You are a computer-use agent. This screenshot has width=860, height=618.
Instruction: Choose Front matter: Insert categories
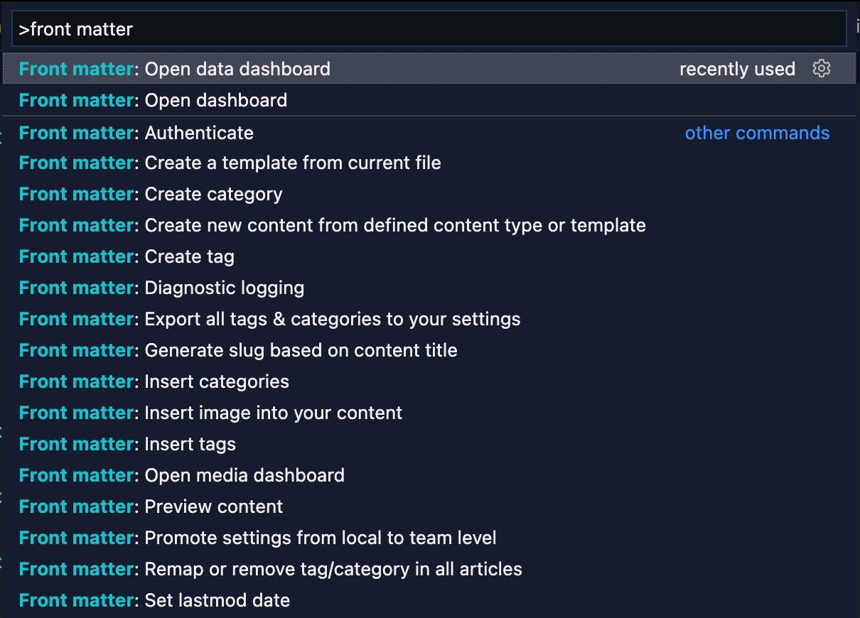[x=217, y=381]
